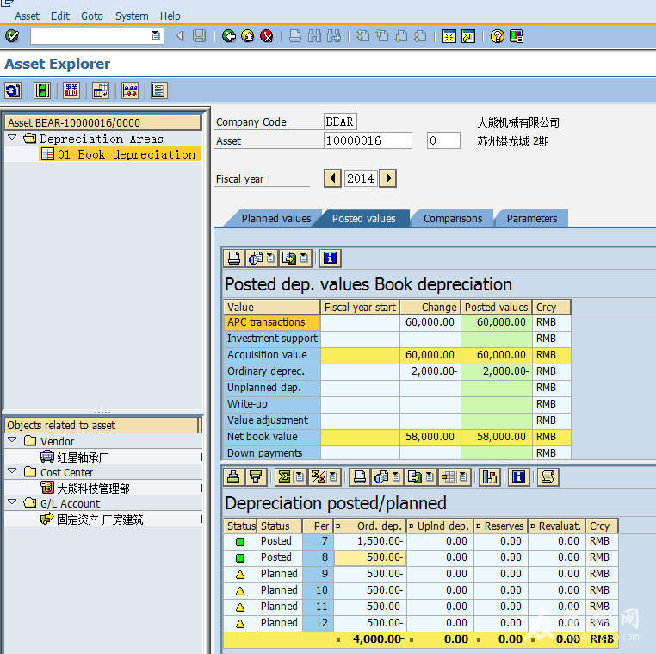This screenshot has height=654, width=656.
Task: Click the Print icon in the depreciation posted/planned toolbar
Action: pyautogui.click(x=359, y=476)
